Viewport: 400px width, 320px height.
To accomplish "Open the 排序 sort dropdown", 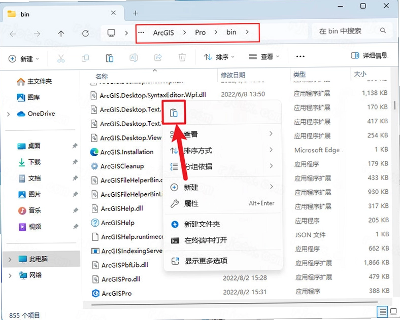I will (x=219, y=57).
